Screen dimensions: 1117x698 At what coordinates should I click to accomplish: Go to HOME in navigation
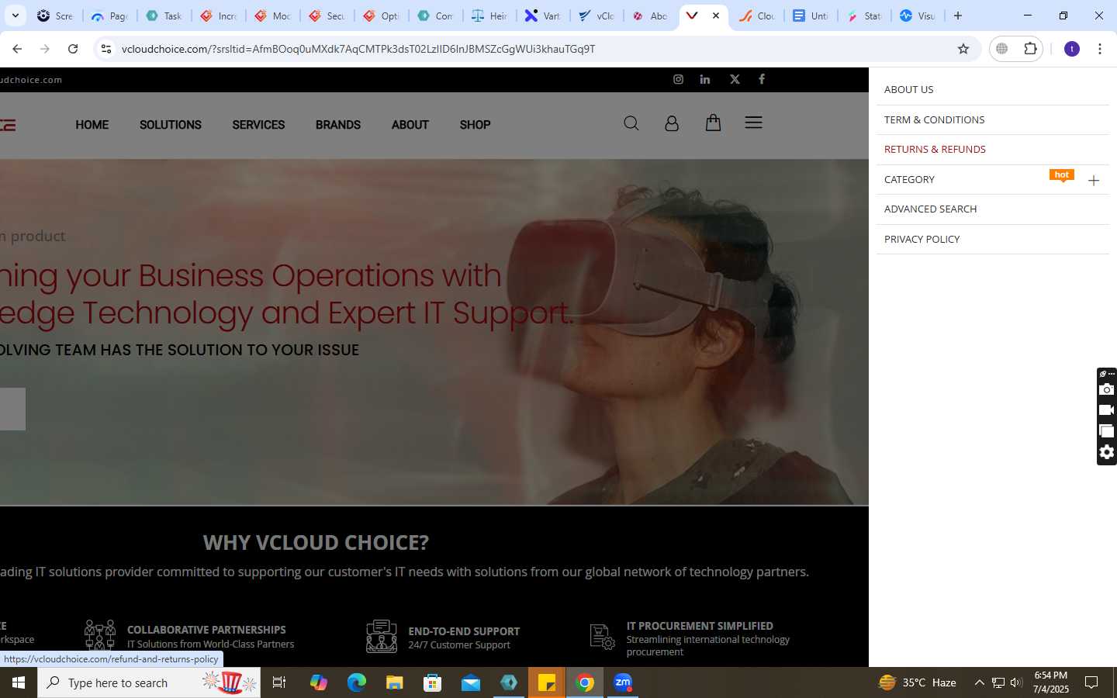92,125
